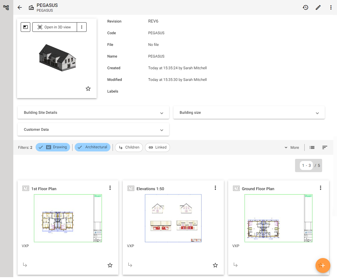Expand the Building Site Details section
This screenshot has width=337, height=279.
coord(93,113)
